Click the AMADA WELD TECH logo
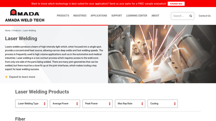Screen dimensions: 216x121 25,16
